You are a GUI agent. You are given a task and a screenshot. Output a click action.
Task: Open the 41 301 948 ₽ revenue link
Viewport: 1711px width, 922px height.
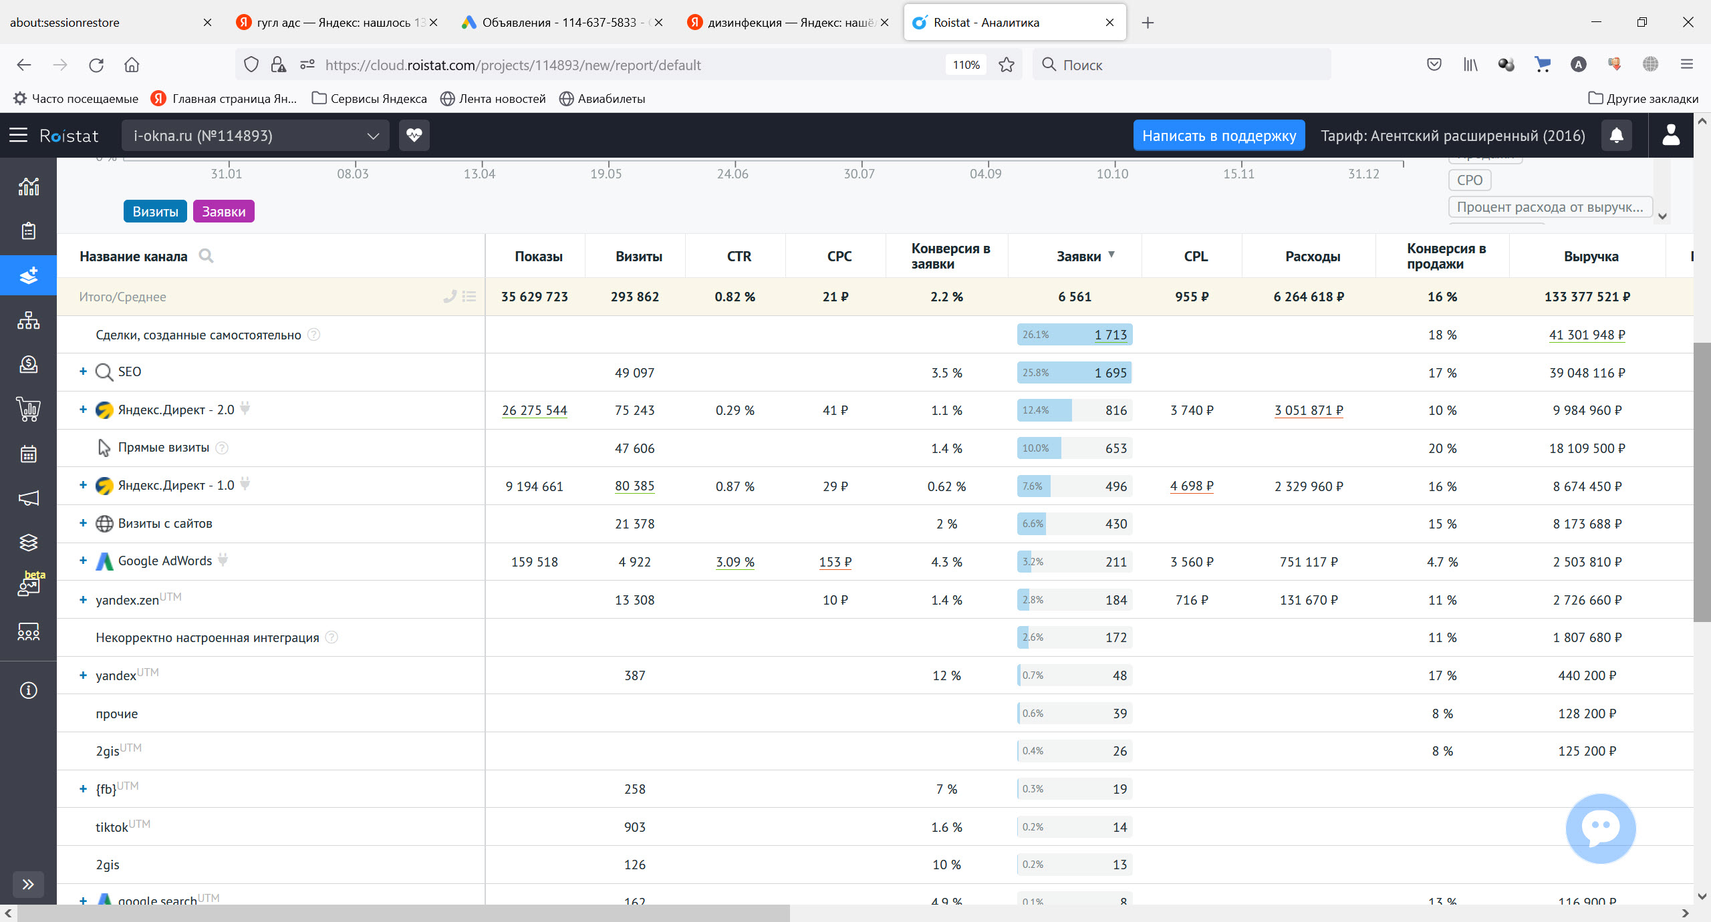(1587, 335)
